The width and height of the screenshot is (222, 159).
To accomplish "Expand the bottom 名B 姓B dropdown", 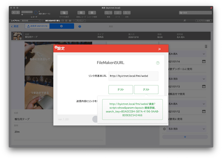I will pyautogui.click(x=204, y=129).
